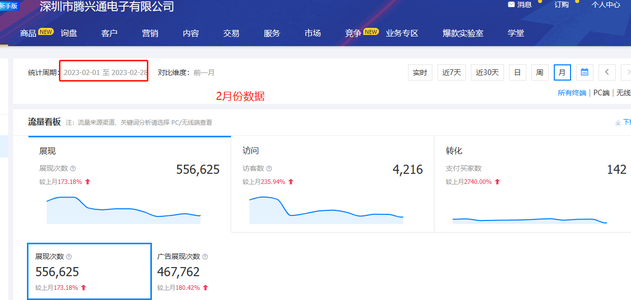Image resolution: width=631 pixels, height=300 pixels.
Task: Click the 流量看板 section title
Action: click(x=45, y=122)
